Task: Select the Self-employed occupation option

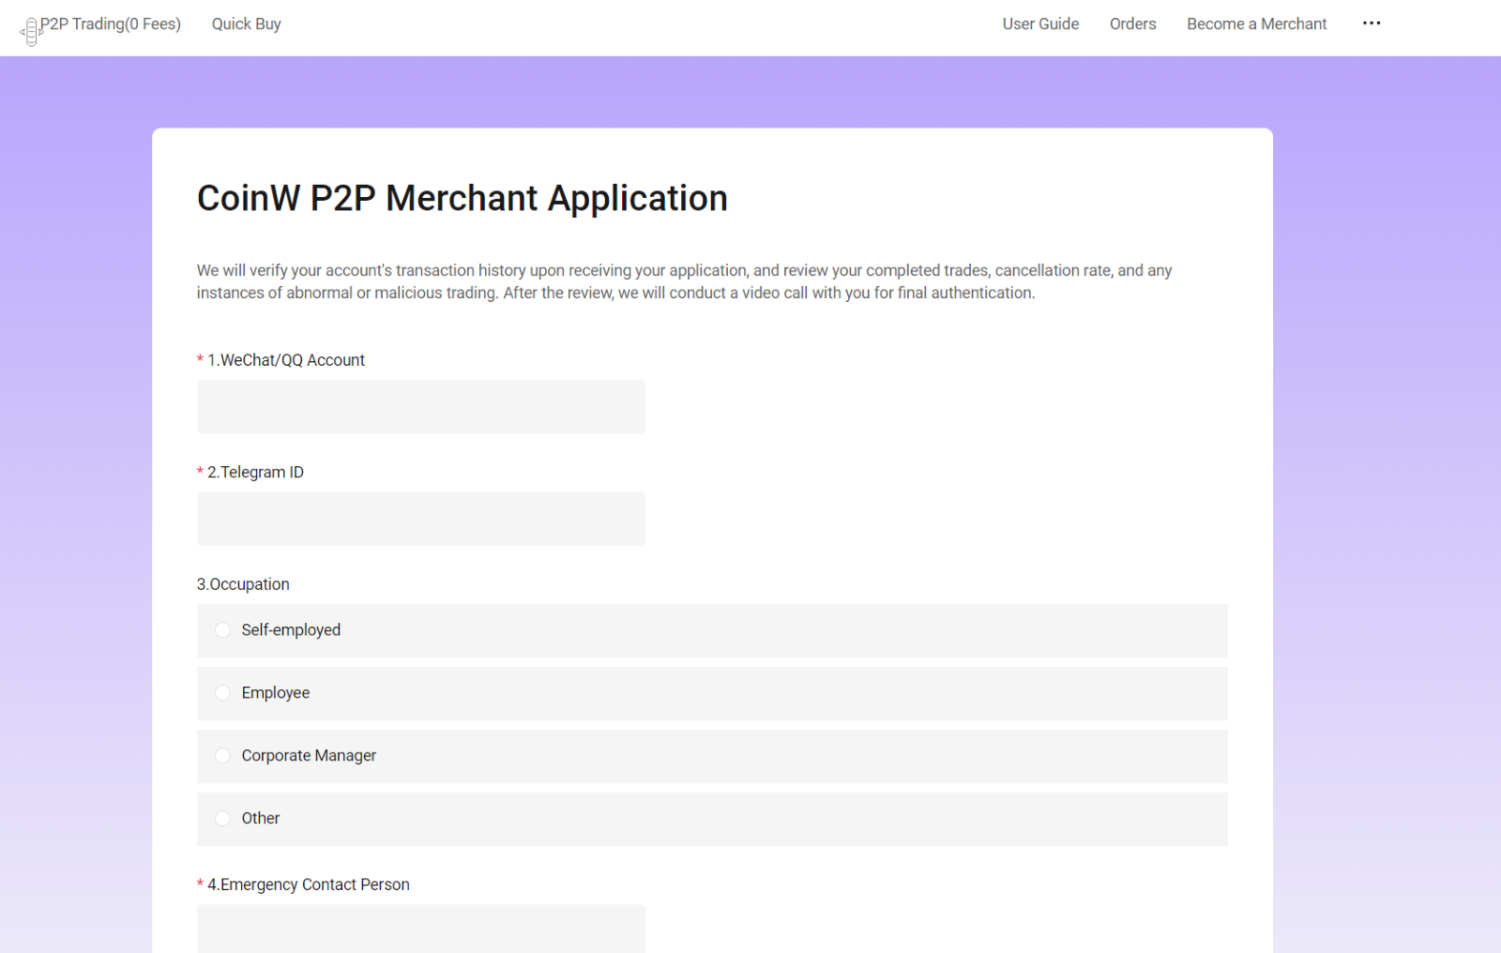Action: (712, 630)
